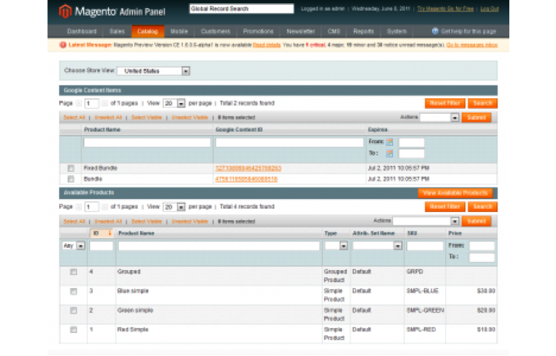
Task: Click Submit in Google Content Items
Action: click(476, 118)
